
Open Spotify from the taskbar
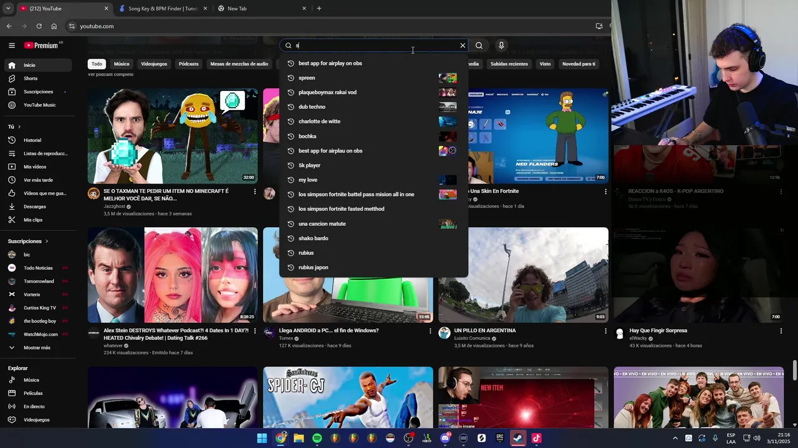pos(317,438)
